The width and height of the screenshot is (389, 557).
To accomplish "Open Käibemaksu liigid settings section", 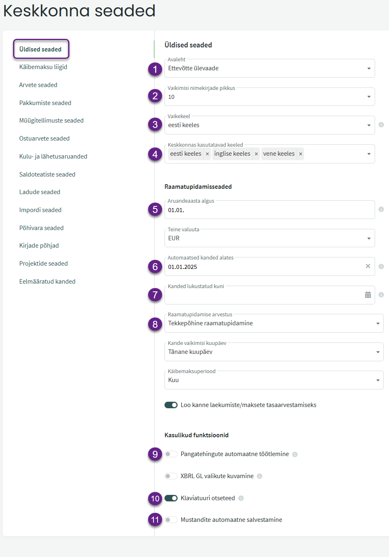I will (x=43, y=67).
